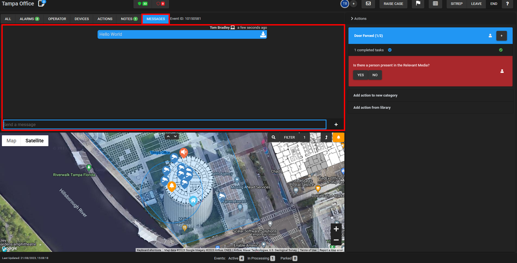Screen dimensions: 517x263
Task: Open the map Keyboard shortcuts link
Action: point(149,250)
